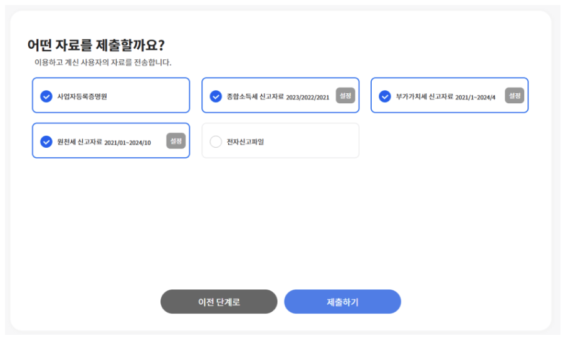Deselect the 부가가치세 신고자료 checkmark
Viewport: 563px width, 338px height.
(385, 96)
